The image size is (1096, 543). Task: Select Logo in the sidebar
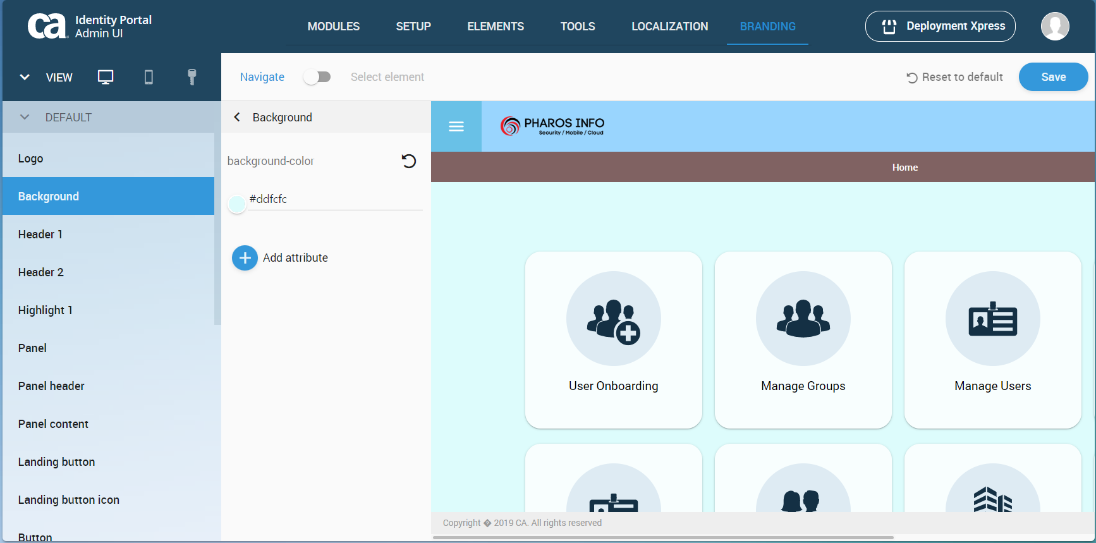109,159
